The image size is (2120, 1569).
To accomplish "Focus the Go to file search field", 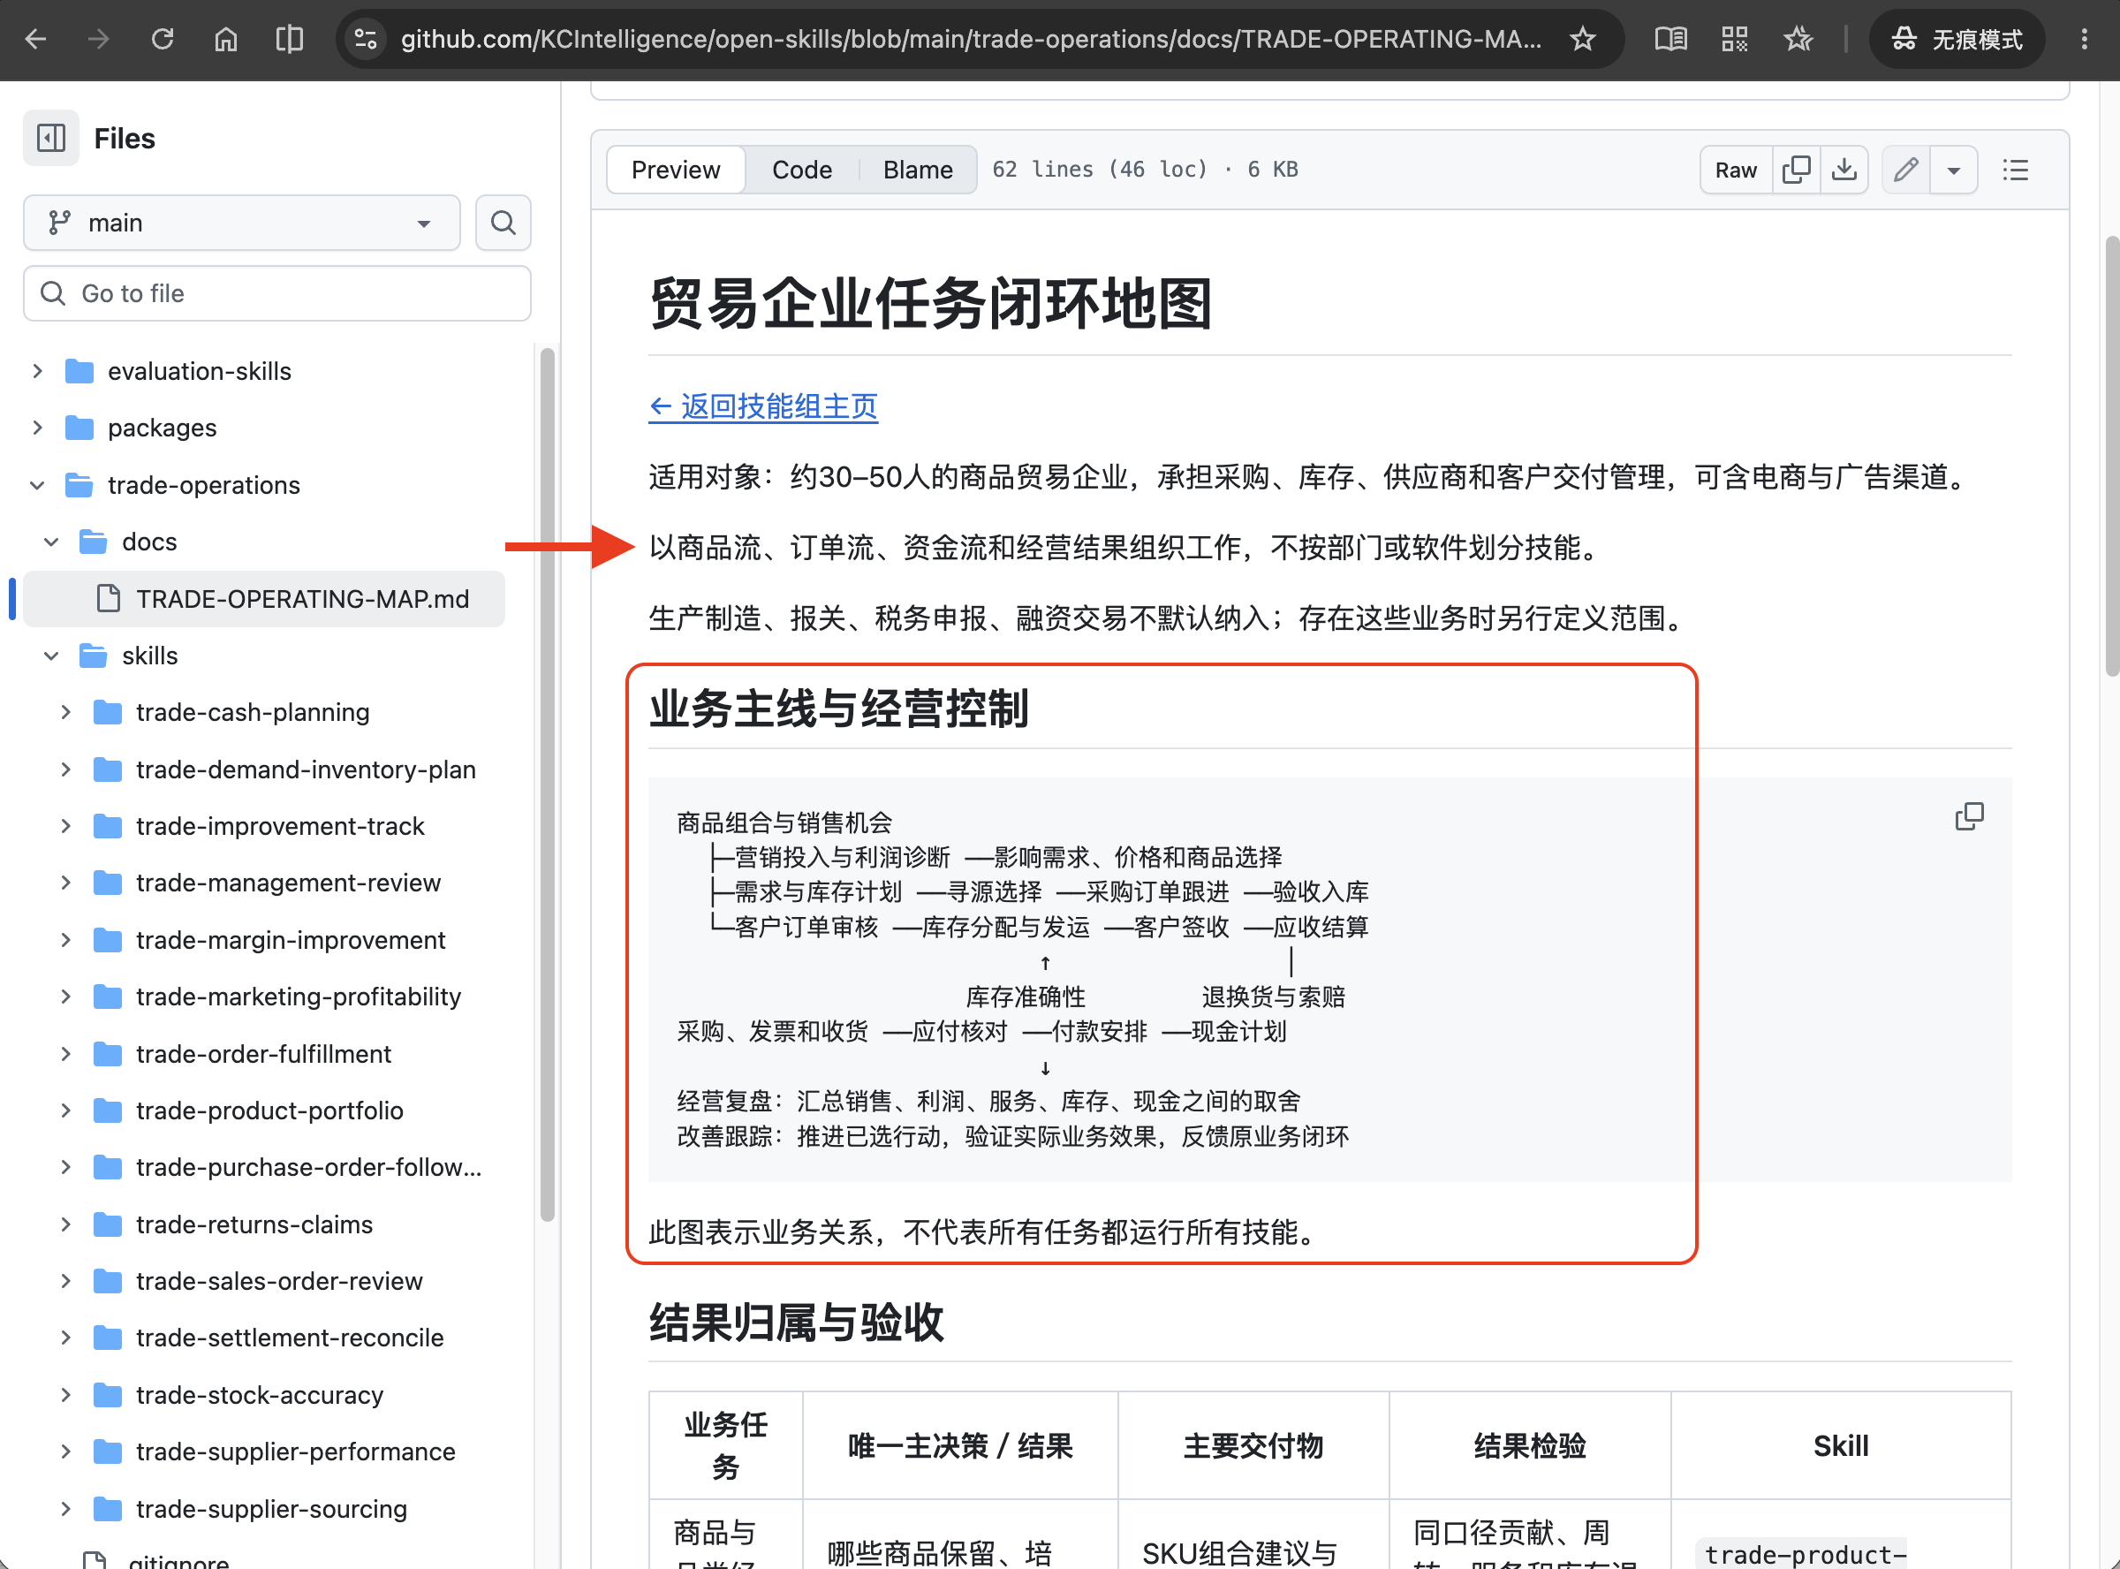I will pyautogui.click(x=277, y=293).
